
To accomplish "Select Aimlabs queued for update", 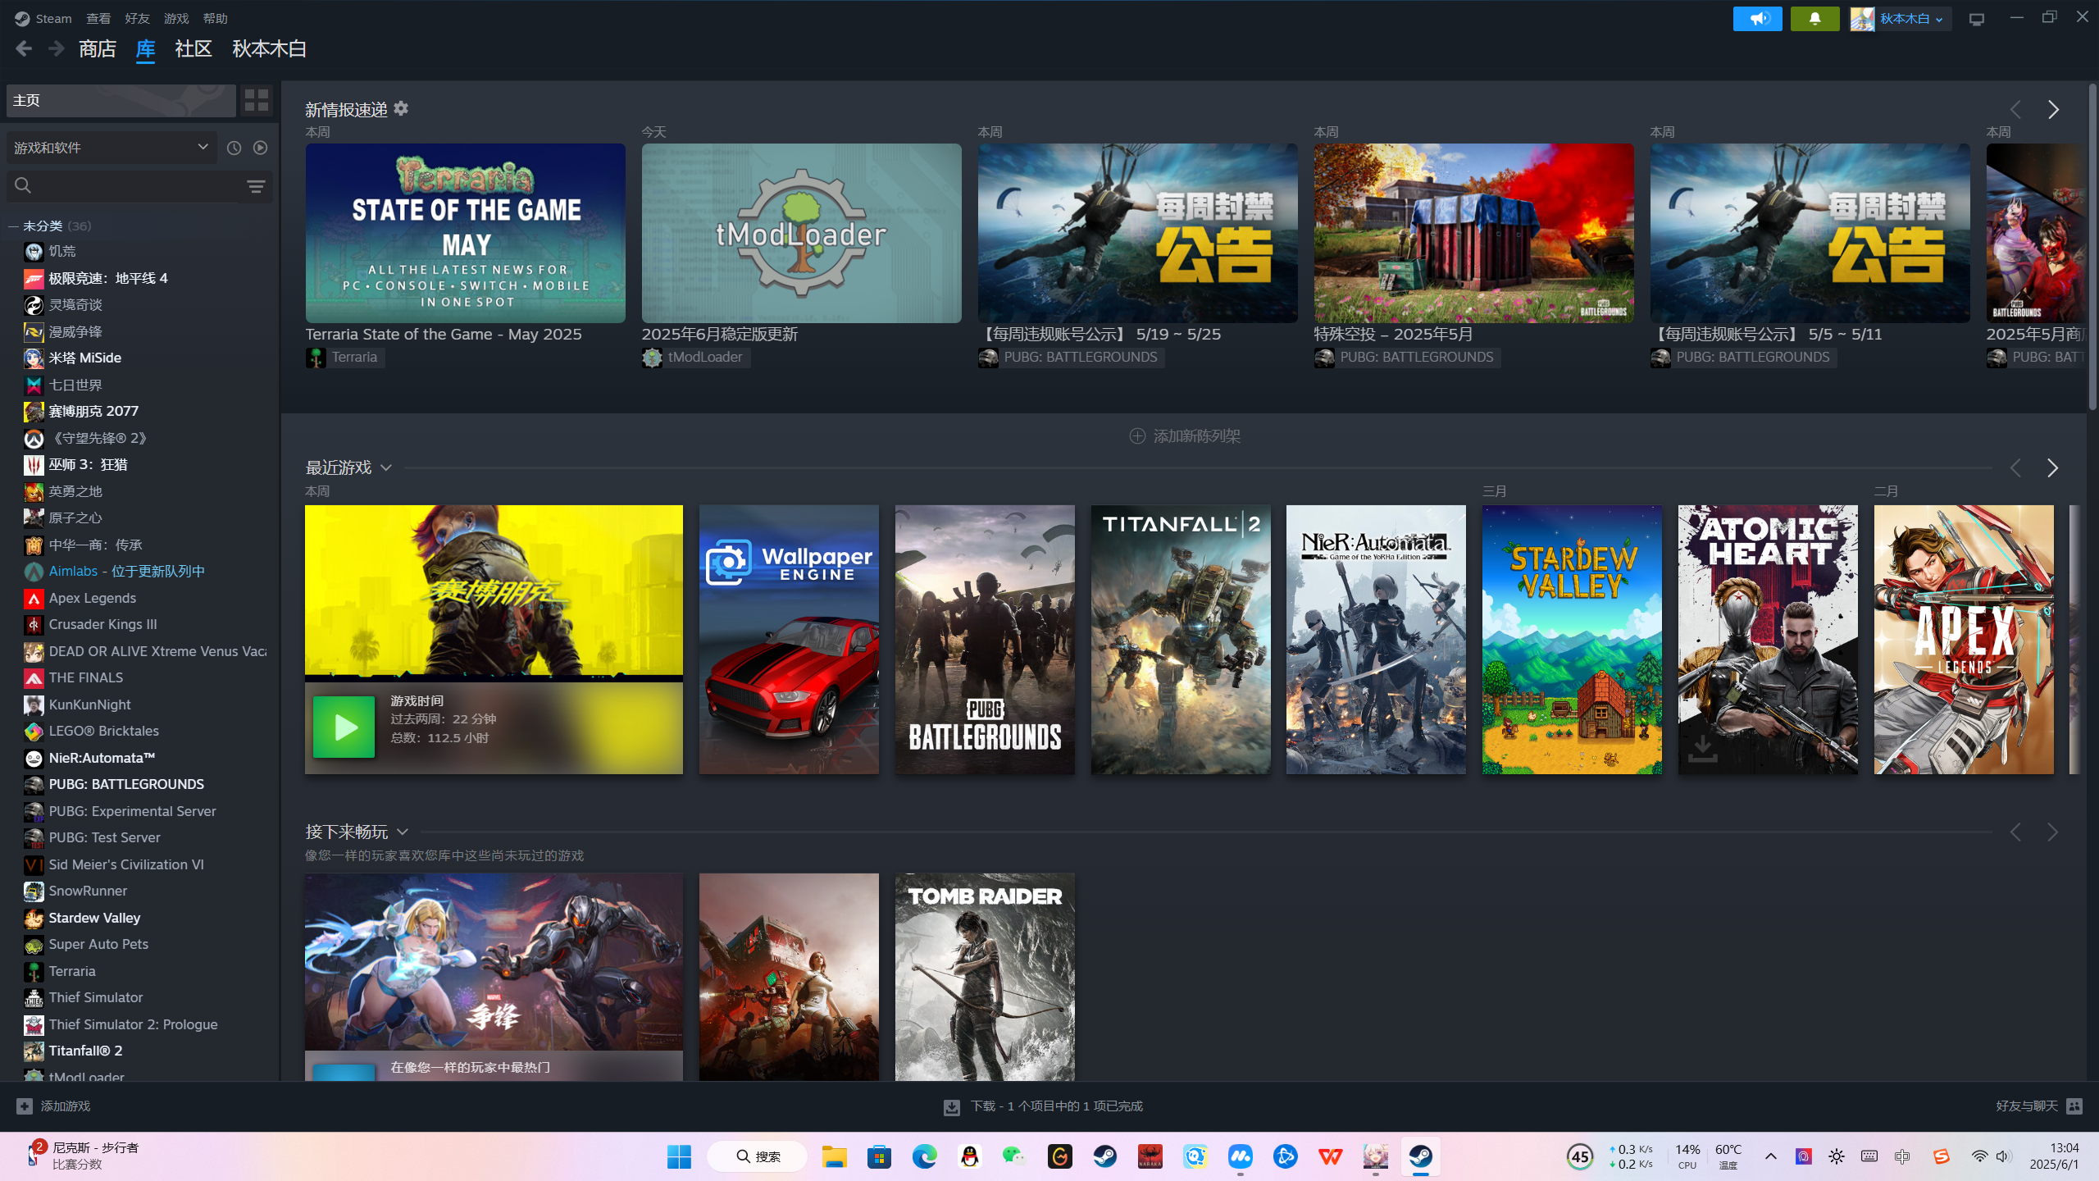I will pyautogui.click(x=126, y=572).
